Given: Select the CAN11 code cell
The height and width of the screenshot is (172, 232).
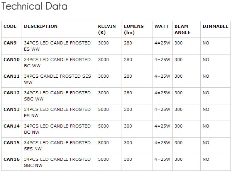Looking at the screenshot, I should coord(12,76).
